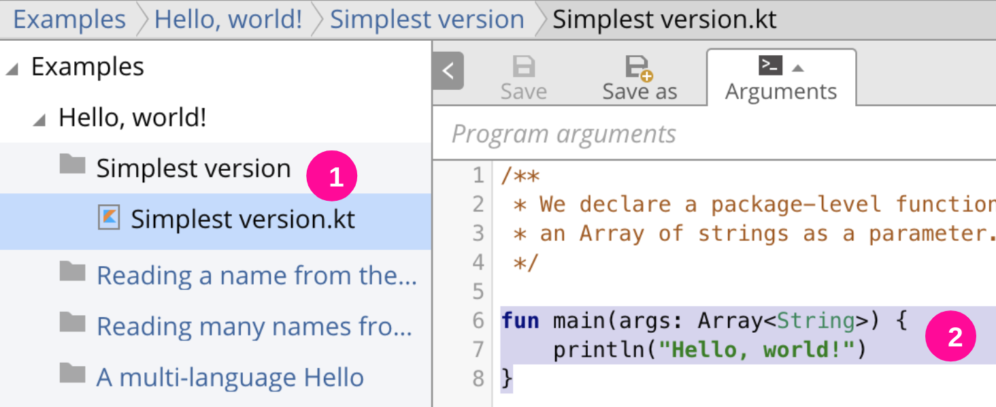Focus the Program arguments input field
Screen dimensions: 996x407
click(x=714, y=134)
